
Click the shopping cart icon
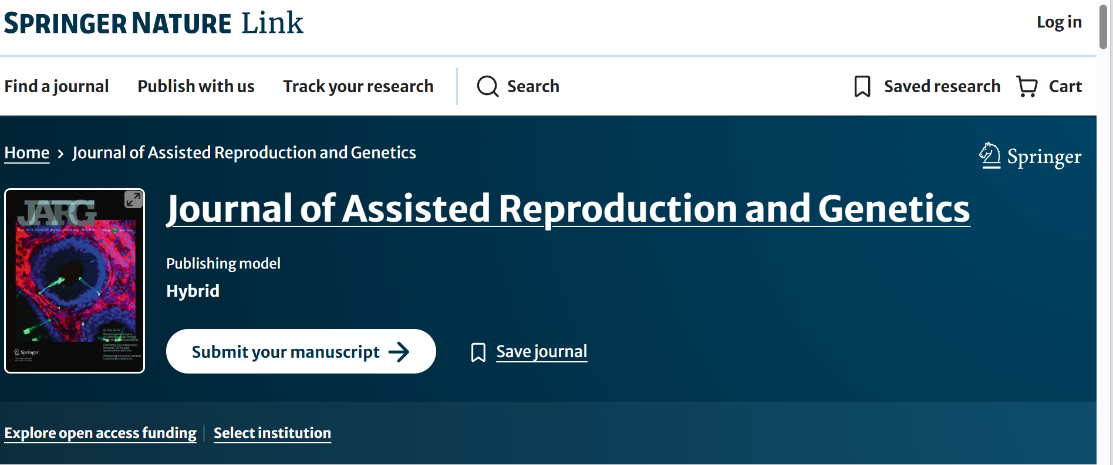[x=1027, y=86]
